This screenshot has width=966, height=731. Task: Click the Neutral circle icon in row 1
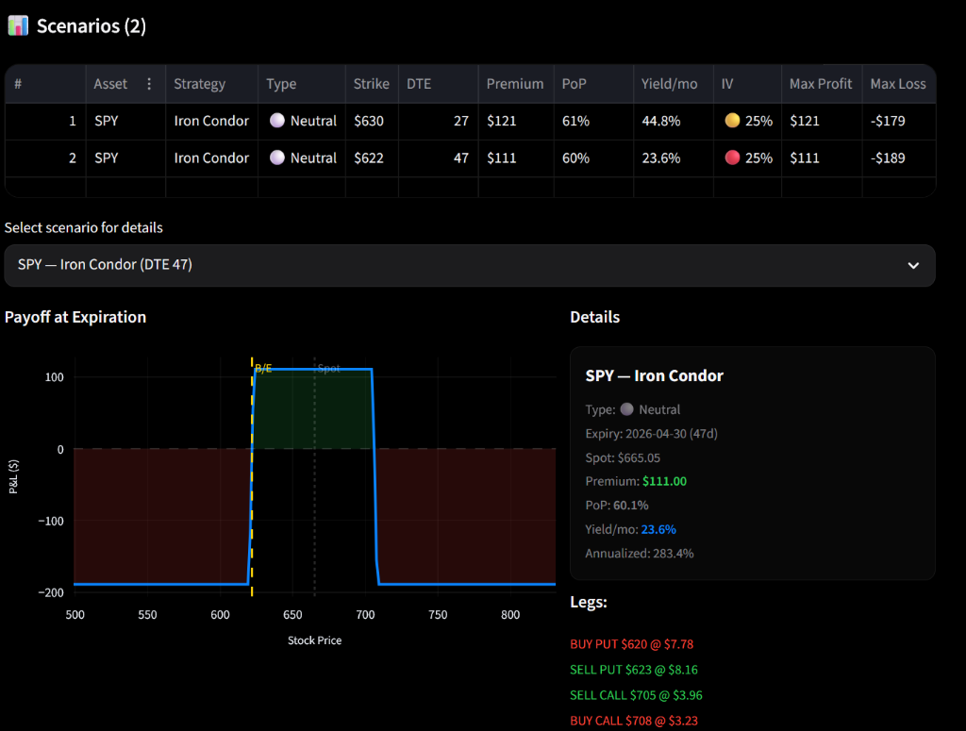point(277,121)
